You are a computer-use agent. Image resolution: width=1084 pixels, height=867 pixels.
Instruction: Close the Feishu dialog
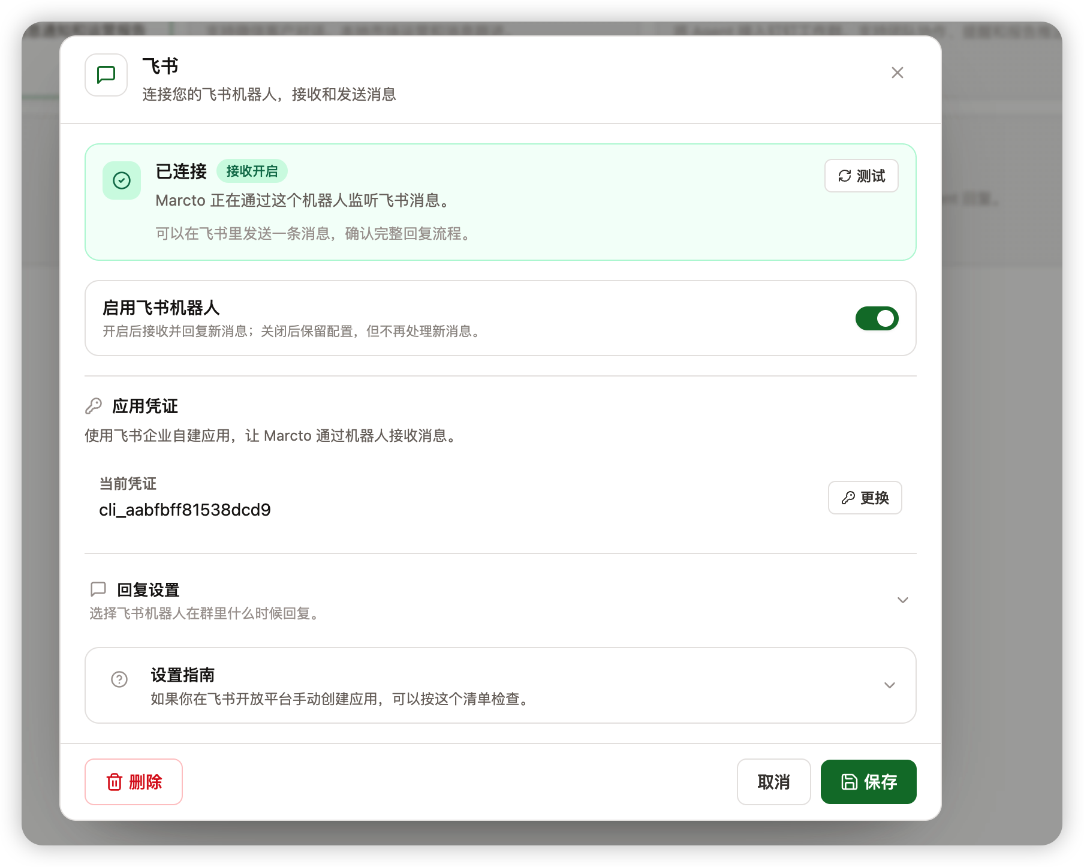point(897,73)
